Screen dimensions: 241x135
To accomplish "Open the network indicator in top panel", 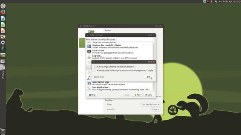I will [216, 1].
